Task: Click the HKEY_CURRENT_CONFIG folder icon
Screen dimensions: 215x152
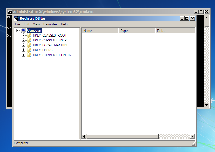Action: (x=29, y=55)
